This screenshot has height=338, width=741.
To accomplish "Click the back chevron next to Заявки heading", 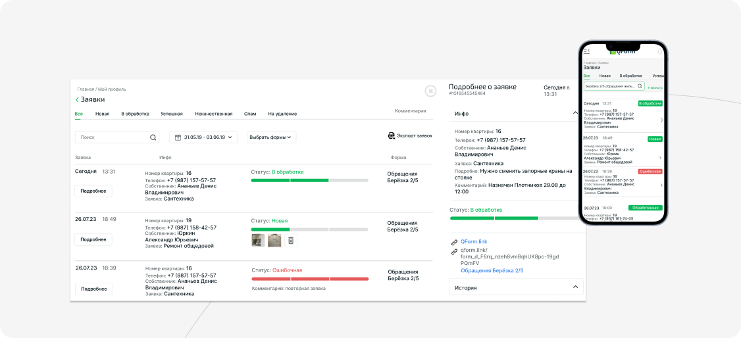I will tap(78, 99).
